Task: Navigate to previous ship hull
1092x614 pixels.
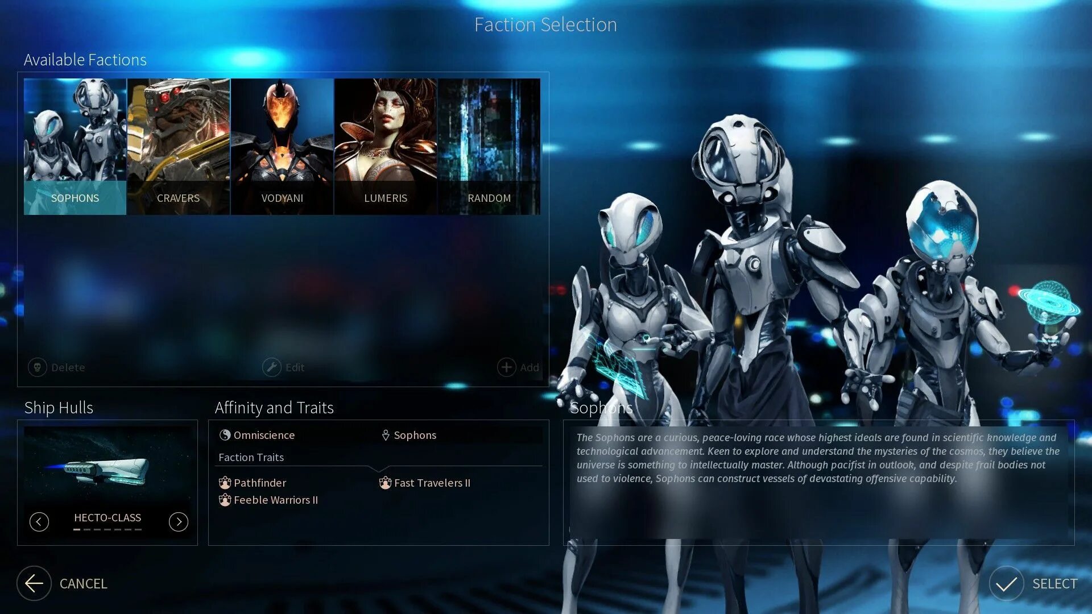Action: pos(37,521)
